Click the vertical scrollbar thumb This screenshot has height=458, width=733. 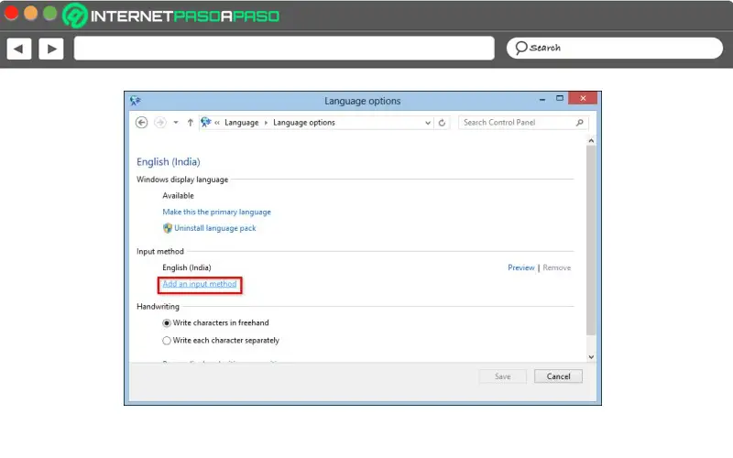click(591, 240)
